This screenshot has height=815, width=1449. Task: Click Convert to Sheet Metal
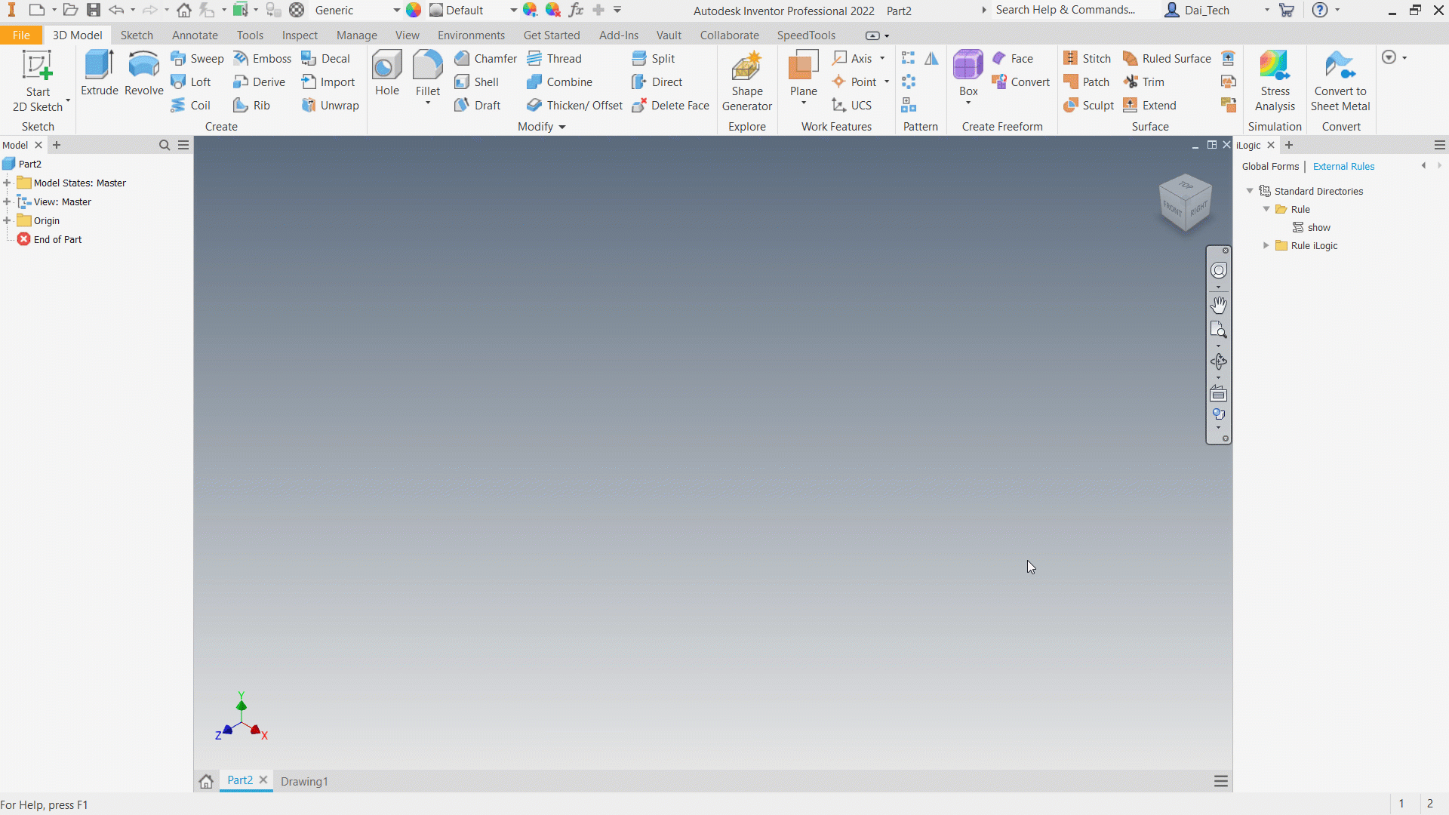[1340, 81]
